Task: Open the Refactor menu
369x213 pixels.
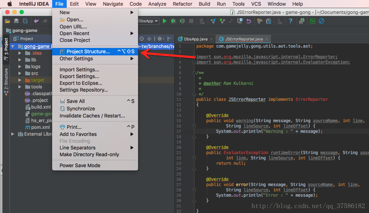Action: click(x=183, y=4)
